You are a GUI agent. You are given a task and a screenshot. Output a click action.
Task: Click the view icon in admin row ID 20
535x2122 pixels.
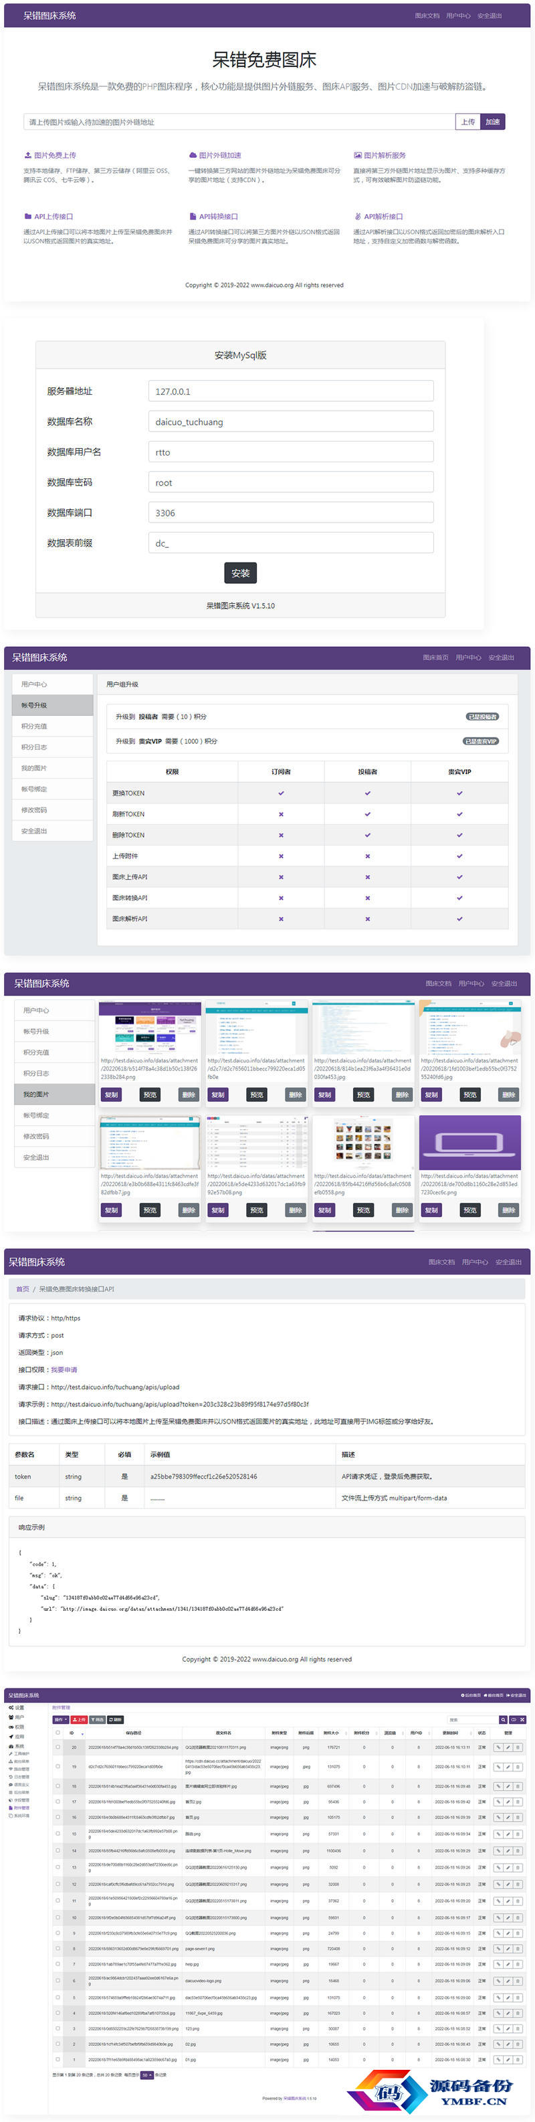[497, 1747]
